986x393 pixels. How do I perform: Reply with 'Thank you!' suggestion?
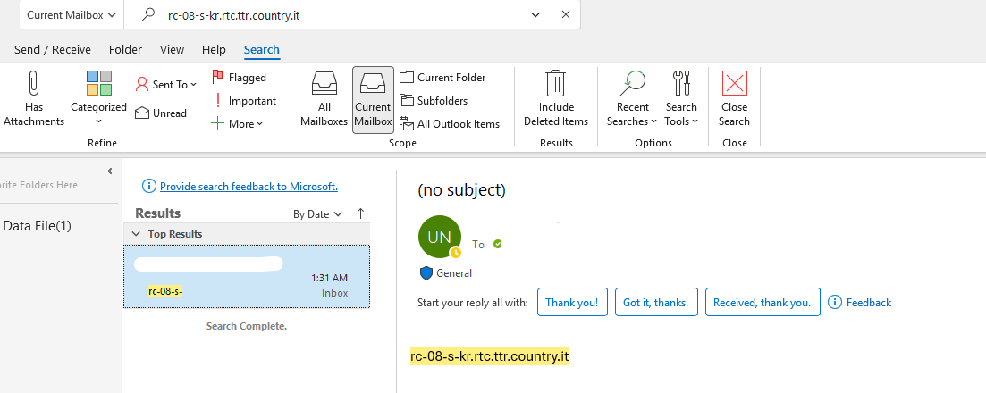tap(571, 302)
